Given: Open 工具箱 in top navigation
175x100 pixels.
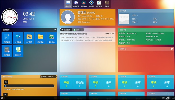Looking at the screenshot, I should (107, 4).
